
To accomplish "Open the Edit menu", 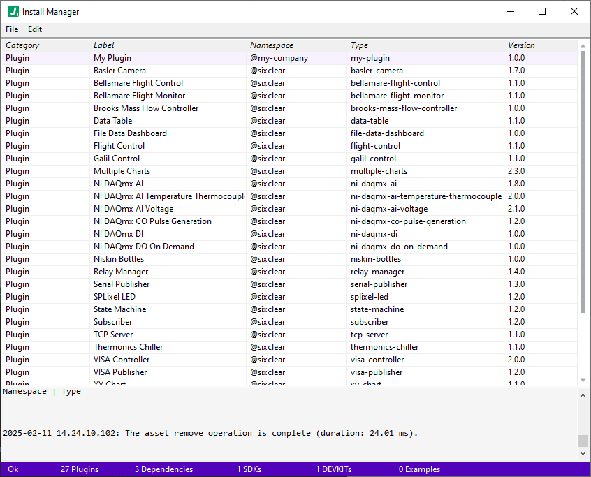I will [x=34, y=29].
